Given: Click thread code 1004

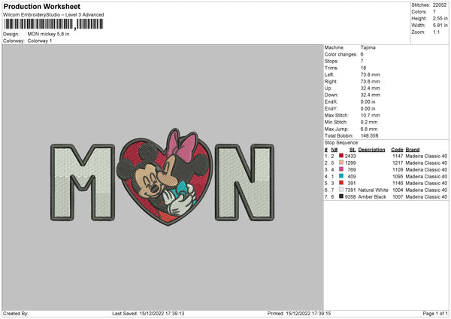Looking at the screenshot, I should 398,190.
